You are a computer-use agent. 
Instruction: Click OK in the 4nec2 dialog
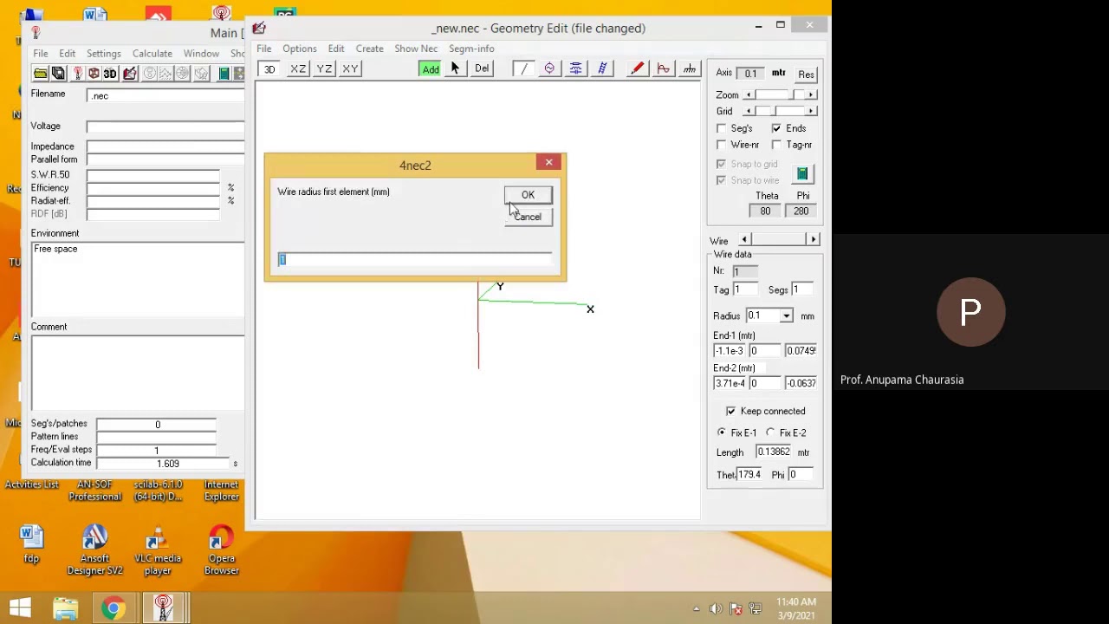click(x=528, y=195)
